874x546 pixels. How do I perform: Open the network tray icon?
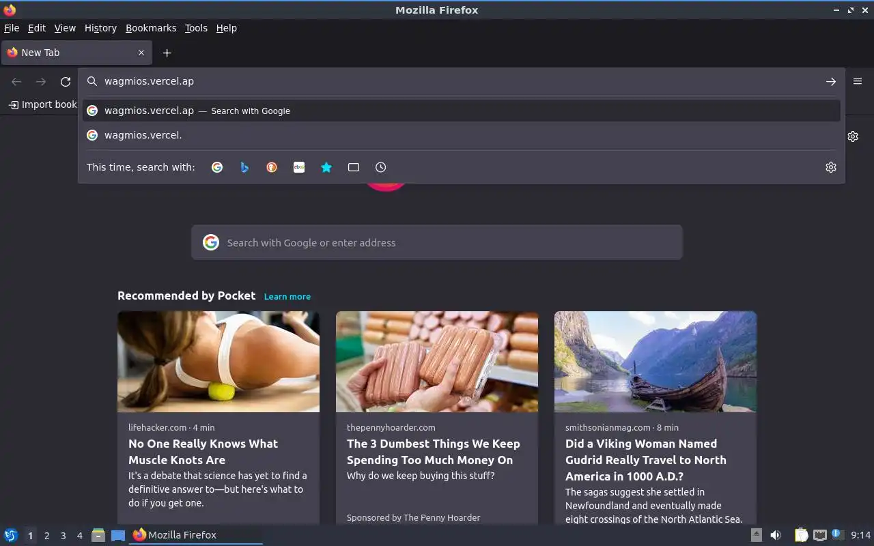820,535
